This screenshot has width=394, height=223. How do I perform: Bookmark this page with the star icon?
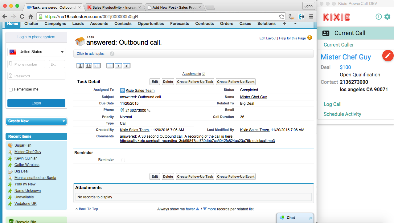tap(281, 17)
